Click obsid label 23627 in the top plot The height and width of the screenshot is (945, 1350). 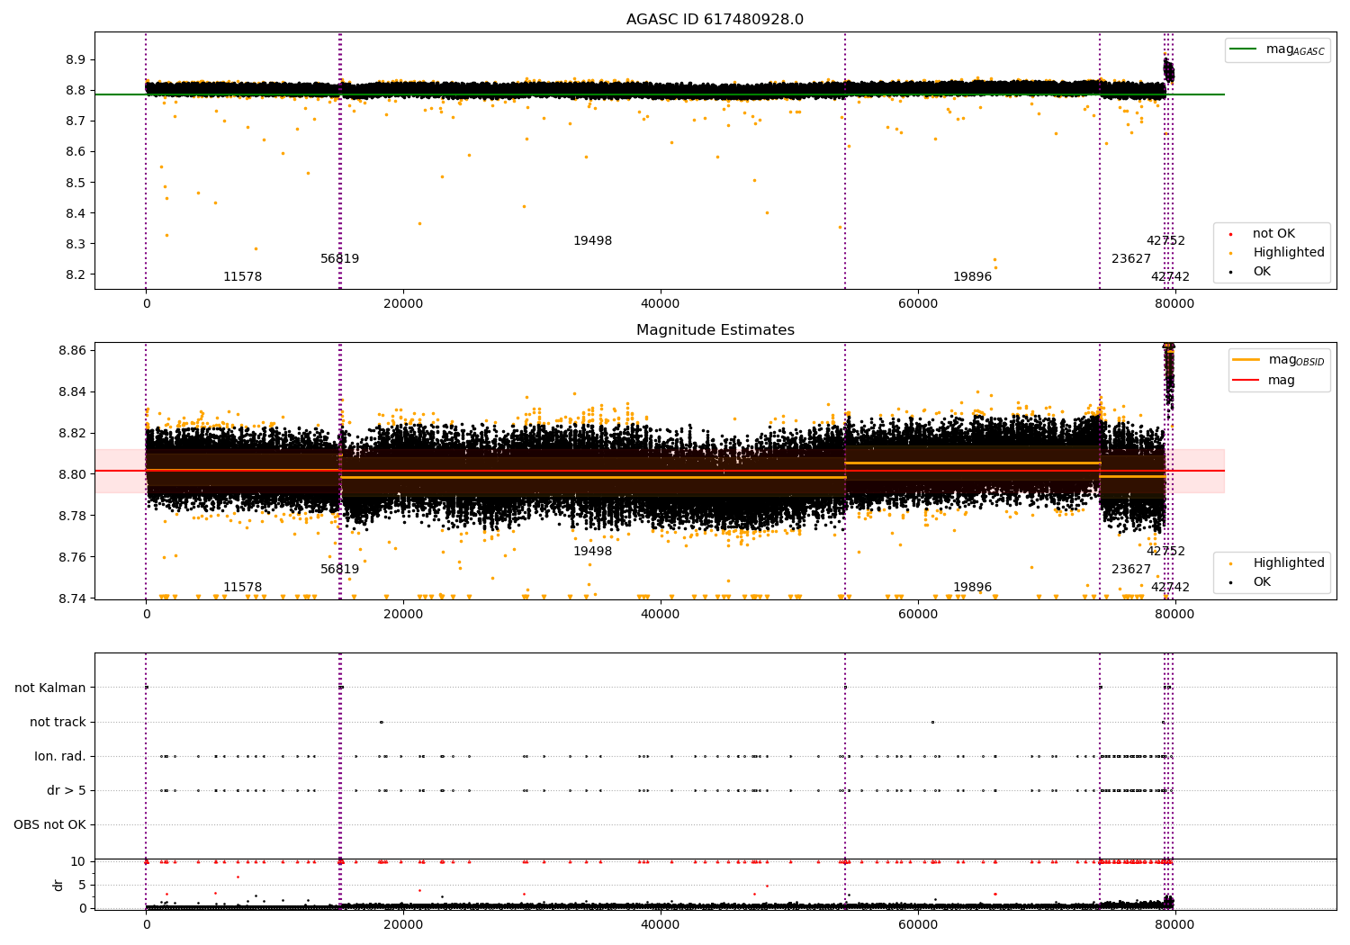(x=1130, y=259)
